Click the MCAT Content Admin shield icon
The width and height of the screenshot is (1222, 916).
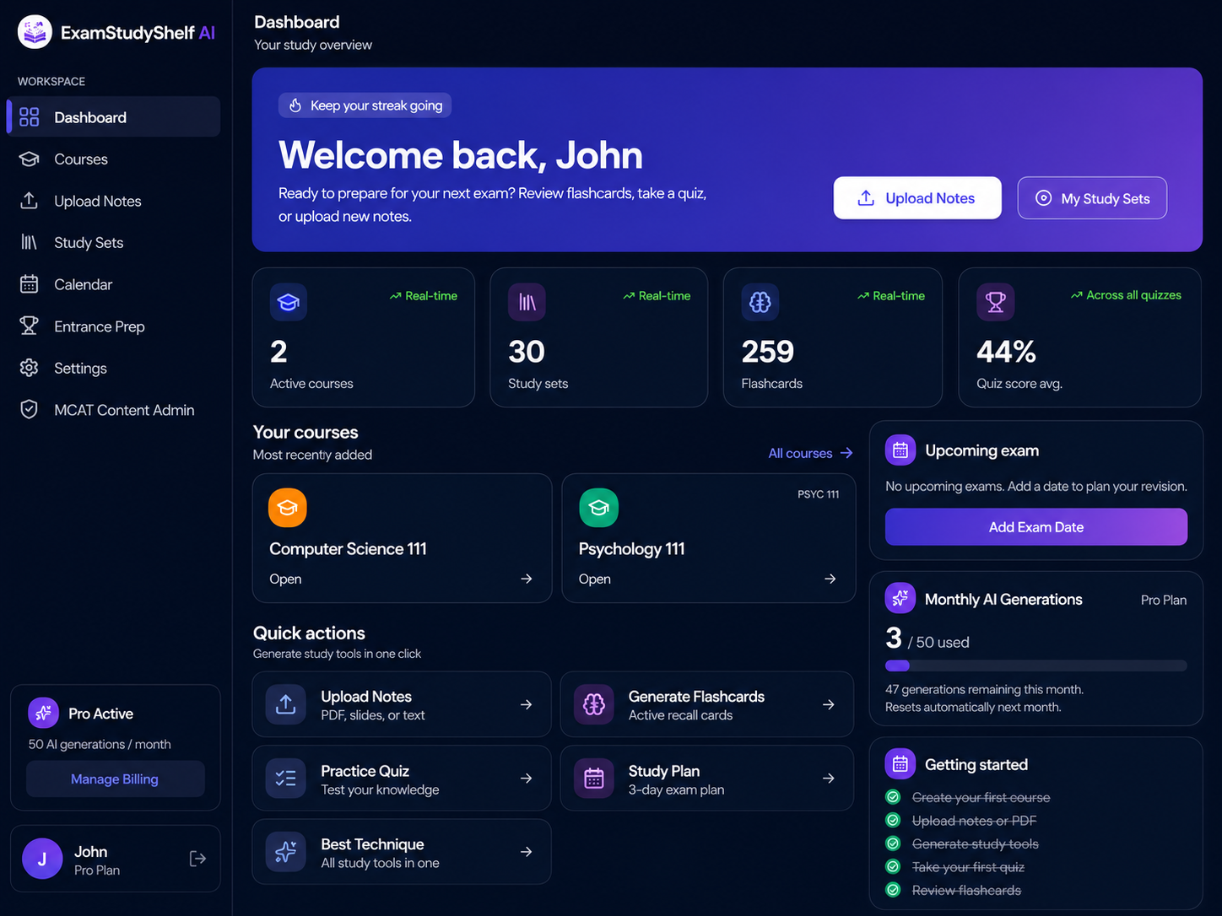tap(30, 410)
